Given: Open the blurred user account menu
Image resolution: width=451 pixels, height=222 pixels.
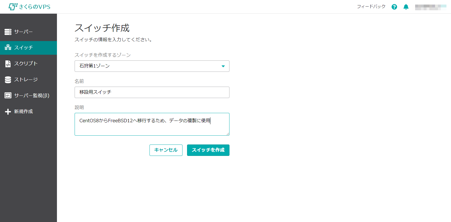Looking at the screenshot, I should point(430,7).
